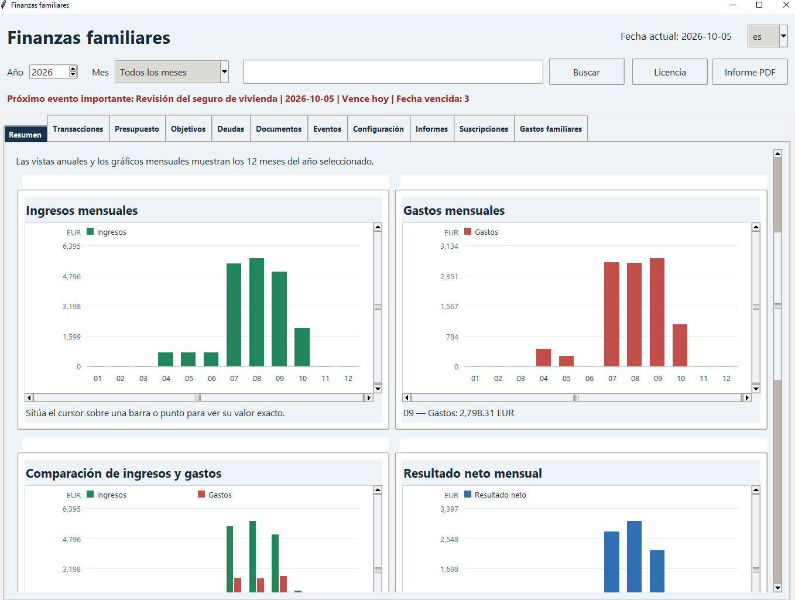Viewport: 795px width, 600px height.
Task: Select the Deudas tab
Action: click(x=231, y=129)
